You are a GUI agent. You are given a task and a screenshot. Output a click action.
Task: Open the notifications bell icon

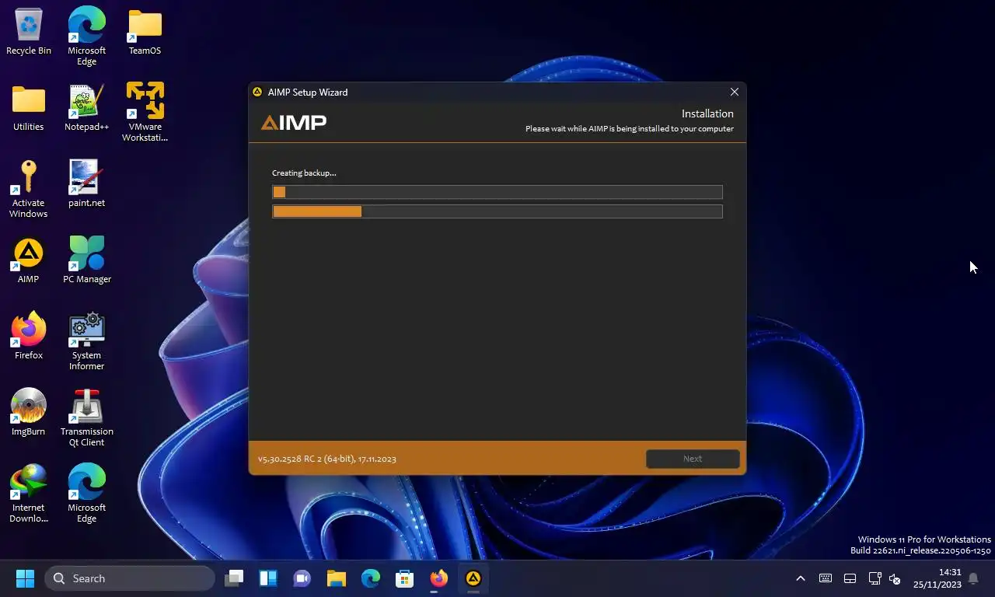tap(972, 578)
